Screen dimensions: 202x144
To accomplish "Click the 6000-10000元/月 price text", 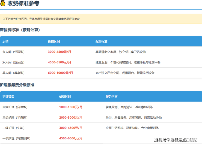I will (60, 73).
